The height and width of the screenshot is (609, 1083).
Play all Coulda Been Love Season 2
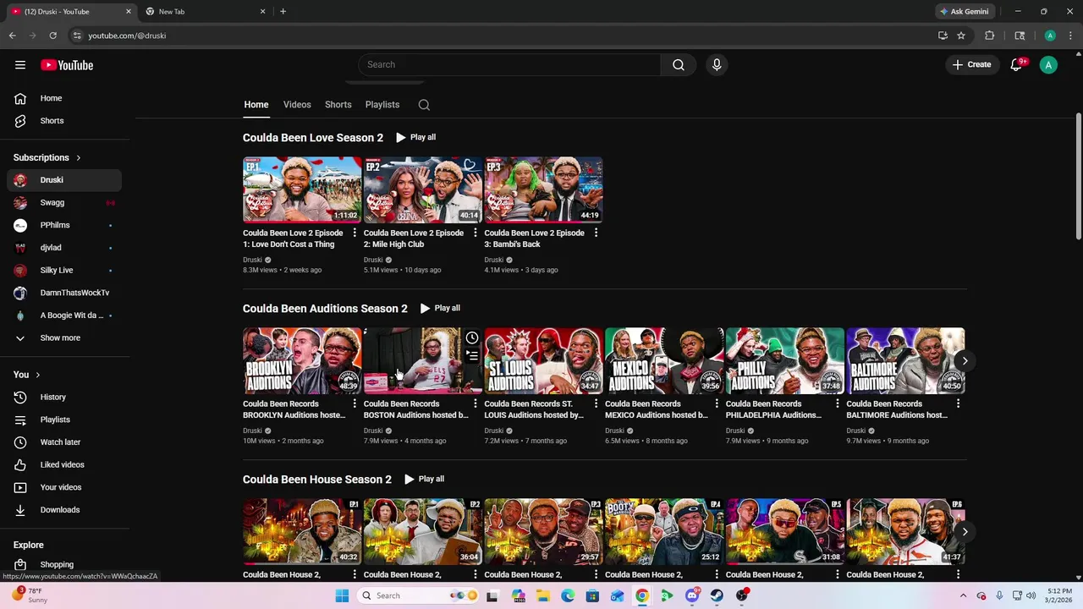click(415, 137)
